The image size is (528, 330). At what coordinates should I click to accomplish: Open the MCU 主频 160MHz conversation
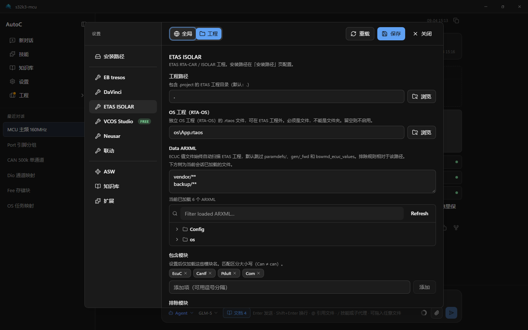click(x=44, y=129)
